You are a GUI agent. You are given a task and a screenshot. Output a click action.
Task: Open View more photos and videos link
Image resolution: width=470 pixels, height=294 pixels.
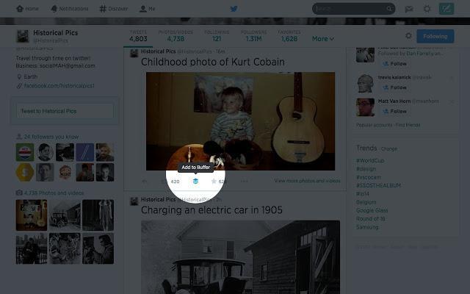(307, 181)
